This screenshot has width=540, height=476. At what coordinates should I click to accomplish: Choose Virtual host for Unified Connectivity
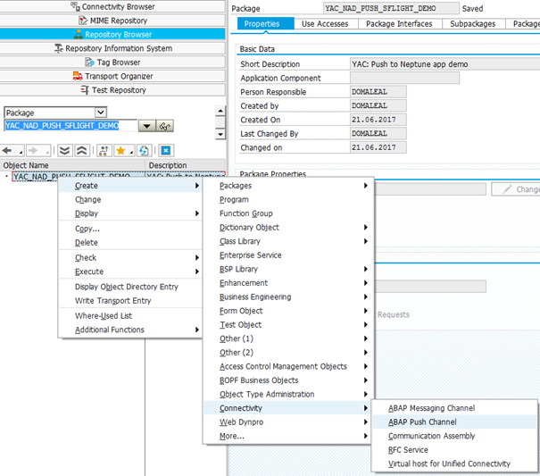click(454, 463)
